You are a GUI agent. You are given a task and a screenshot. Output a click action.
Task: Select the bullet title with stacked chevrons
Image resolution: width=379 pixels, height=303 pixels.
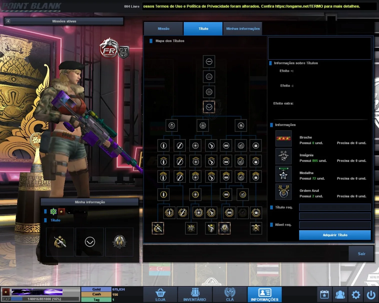tap(163, 177)
